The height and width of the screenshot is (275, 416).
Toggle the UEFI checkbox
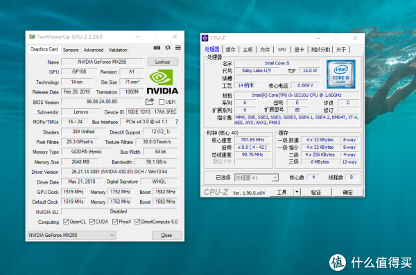162,102
